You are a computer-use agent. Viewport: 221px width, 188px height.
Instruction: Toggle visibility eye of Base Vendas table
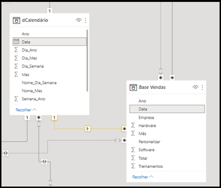point(195,87)
